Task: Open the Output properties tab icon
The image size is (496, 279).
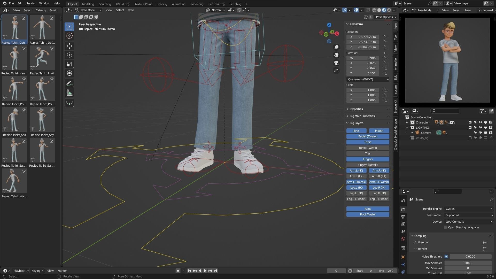Action: pyautogui.click(x=403, y=217)
